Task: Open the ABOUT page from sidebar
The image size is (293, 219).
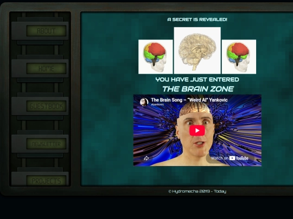Action: point(40,31)
